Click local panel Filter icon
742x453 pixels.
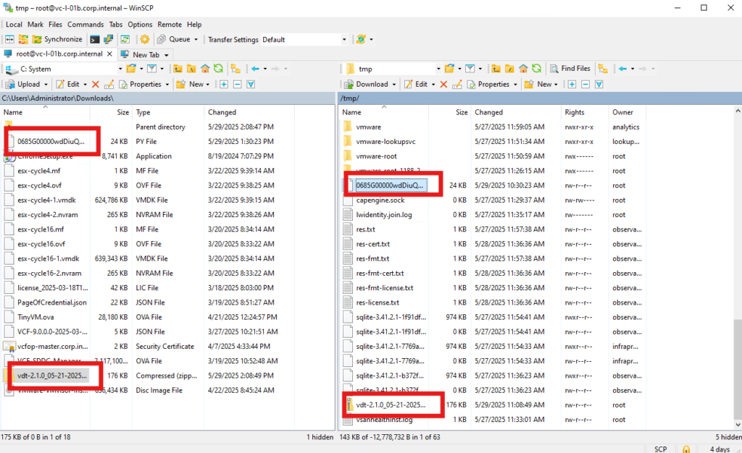(152, 69)
